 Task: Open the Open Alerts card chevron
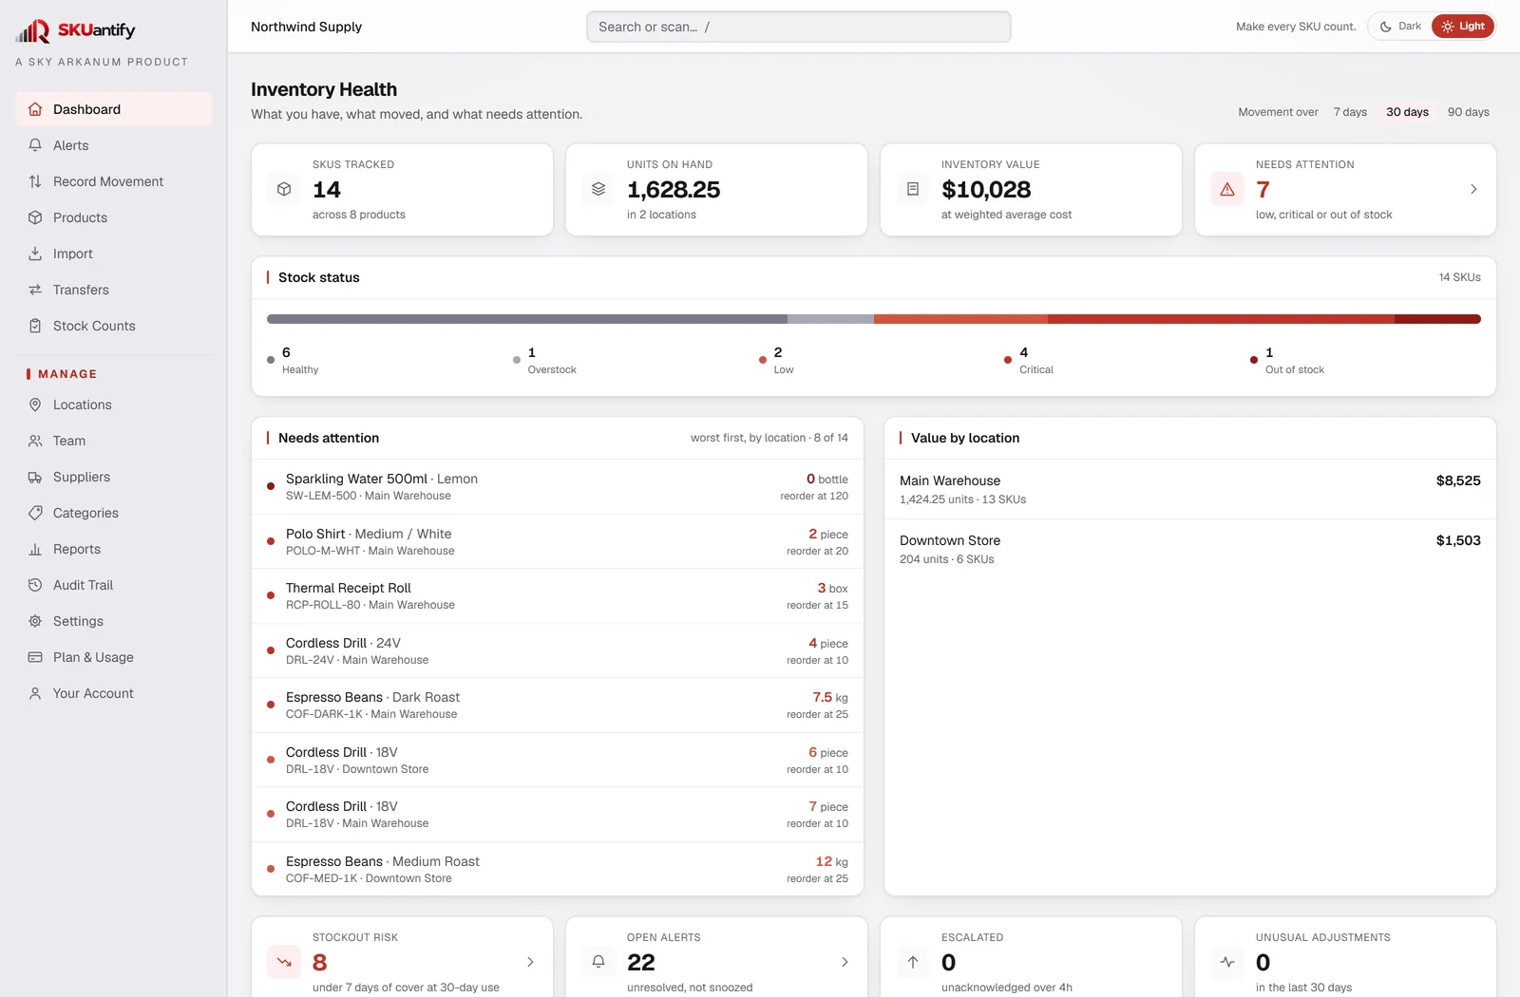pos(845,962)
